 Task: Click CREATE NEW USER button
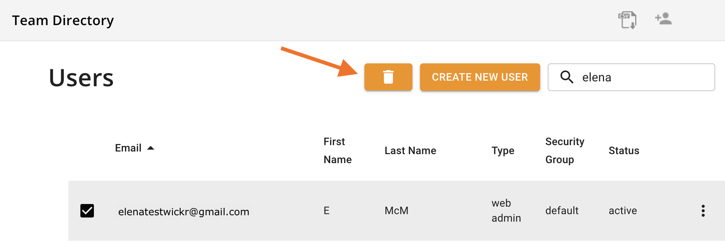tap(480, 77)
